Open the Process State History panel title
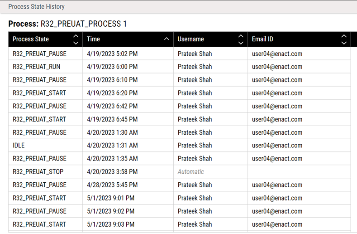Screen dimensions: 357x234 [x=36, y=7]
